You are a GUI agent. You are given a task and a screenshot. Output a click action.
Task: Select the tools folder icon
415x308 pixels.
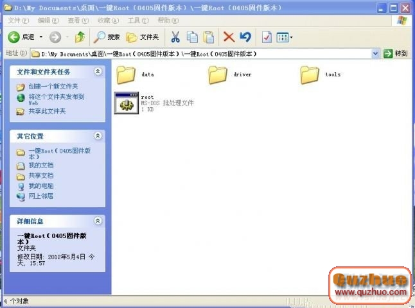pyautogui.click(x=309, y=75)
